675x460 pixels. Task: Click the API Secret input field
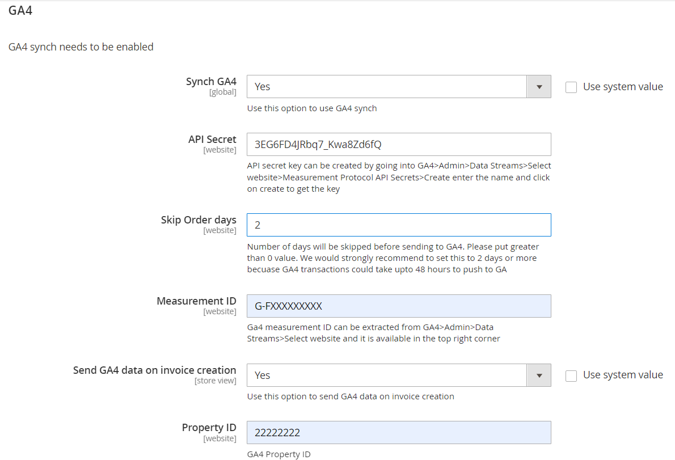tap(398, 145)
